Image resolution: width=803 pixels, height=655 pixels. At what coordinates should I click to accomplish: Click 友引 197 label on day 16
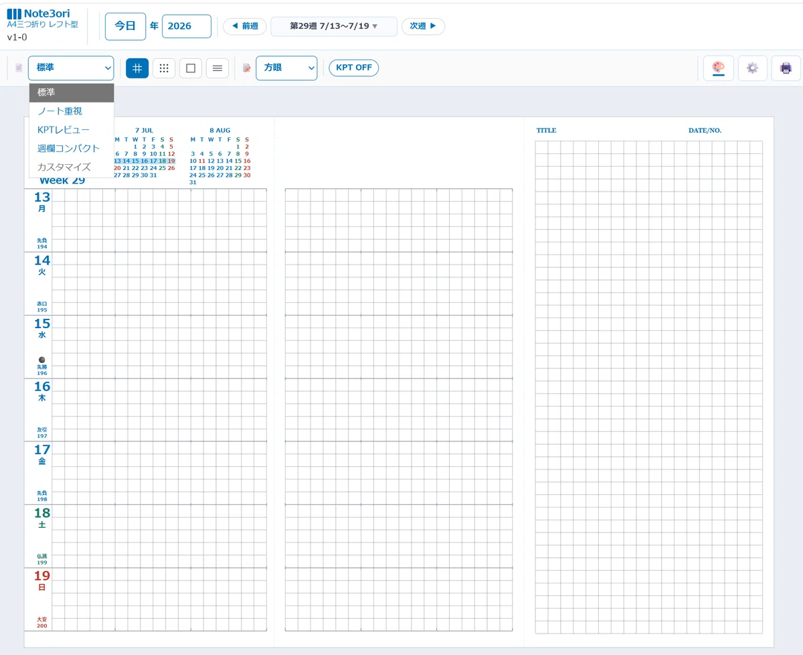[42, 433]
